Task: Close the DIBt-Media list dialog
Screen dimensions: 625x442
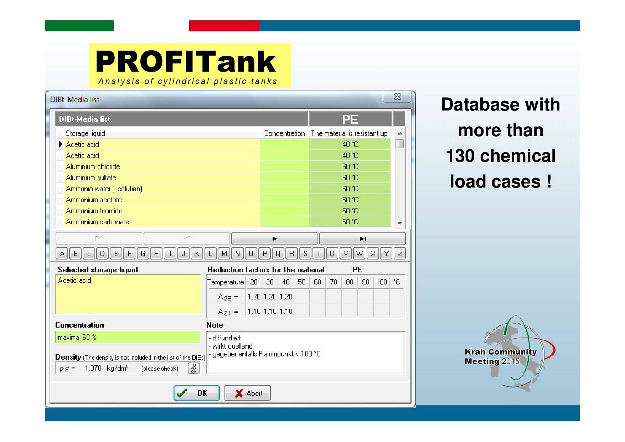Action: (397, 97)
